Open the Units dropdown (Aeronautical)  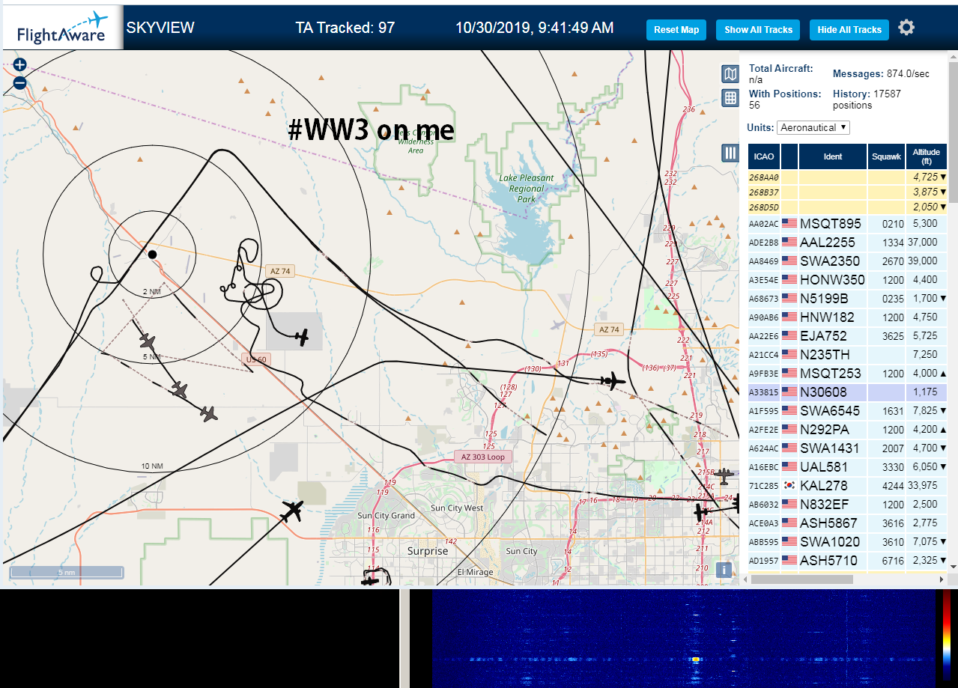pos(813,127)
